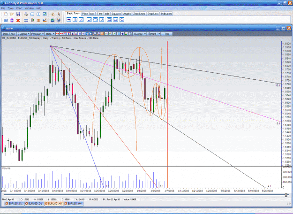293x214 pixels.
Task: Create a new chart with the New document icon
Action: [x=6, y=14]
